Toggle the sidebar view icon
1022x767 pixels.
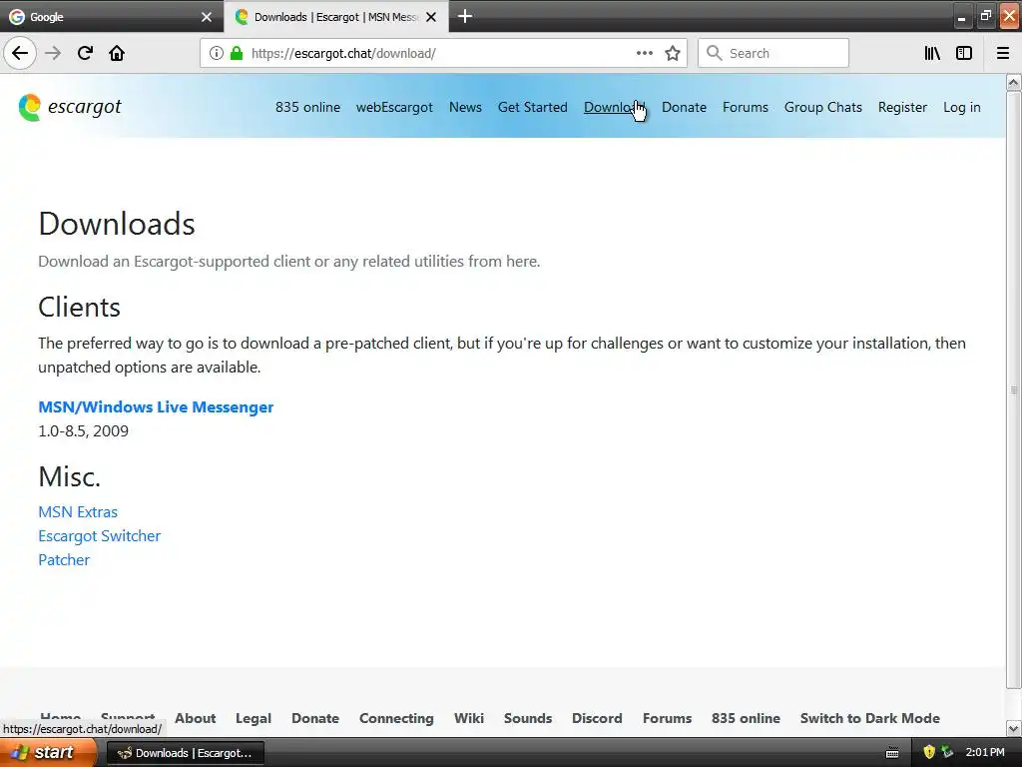(x=964, y=53)
